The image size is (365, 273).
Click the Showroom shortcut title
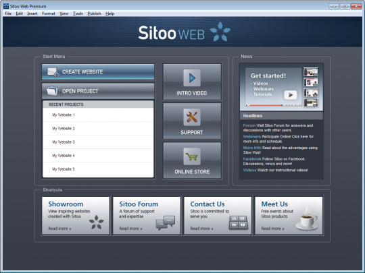tap(66, 204)
